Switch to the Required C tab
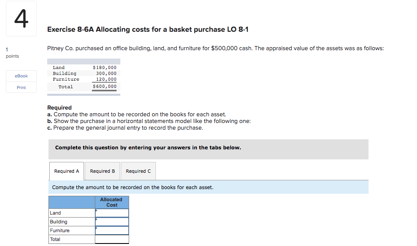 138,171
